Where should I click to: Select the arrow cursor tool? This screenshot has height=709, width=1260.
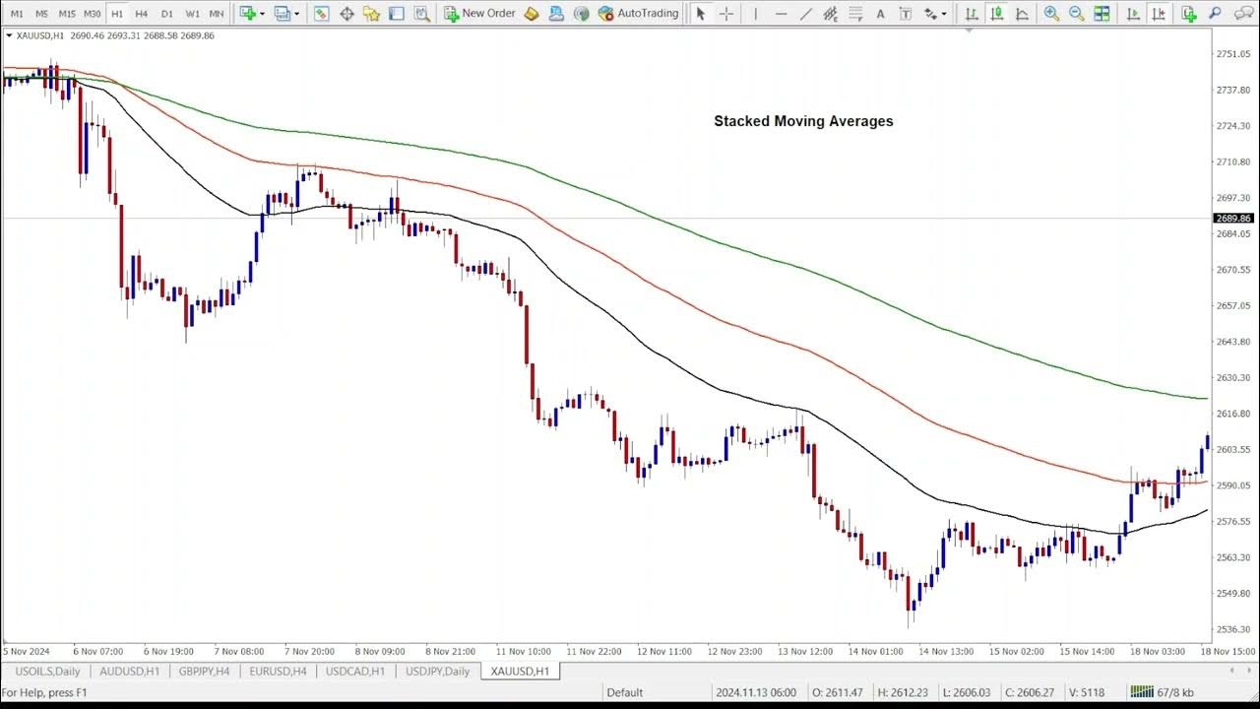(x=700, y=13)
